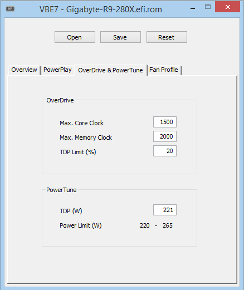Close the VBE7 window
Viewport: 244px width, 290px height.
point(228,7)
